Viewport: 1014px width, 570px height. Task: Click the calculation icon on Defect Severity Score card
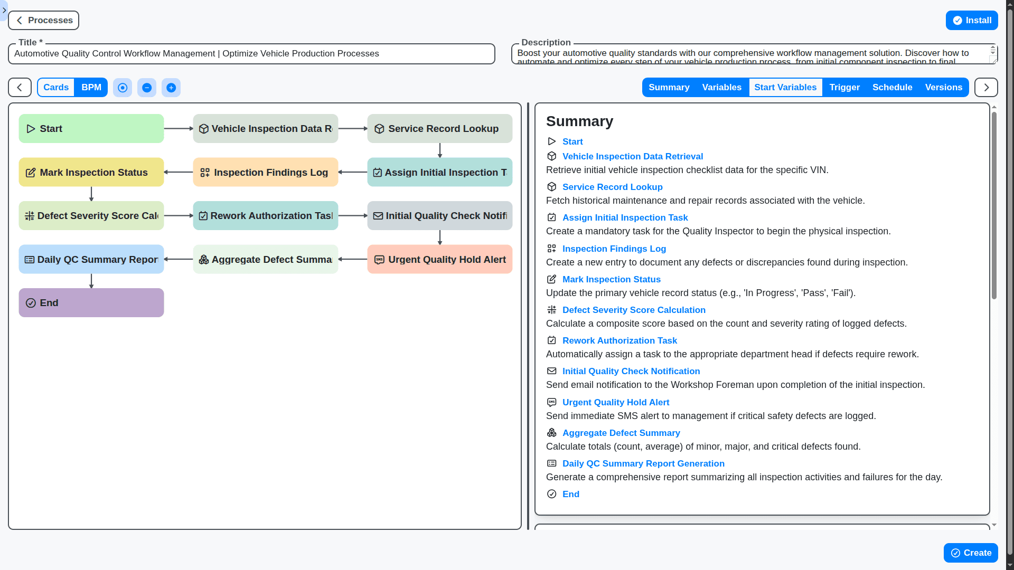pos(29,215)
